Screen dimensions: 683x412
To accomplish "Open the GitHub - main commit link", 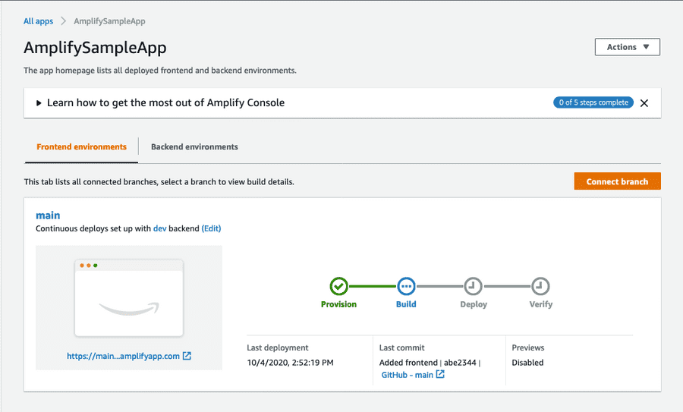I will [x=408, y=375].
